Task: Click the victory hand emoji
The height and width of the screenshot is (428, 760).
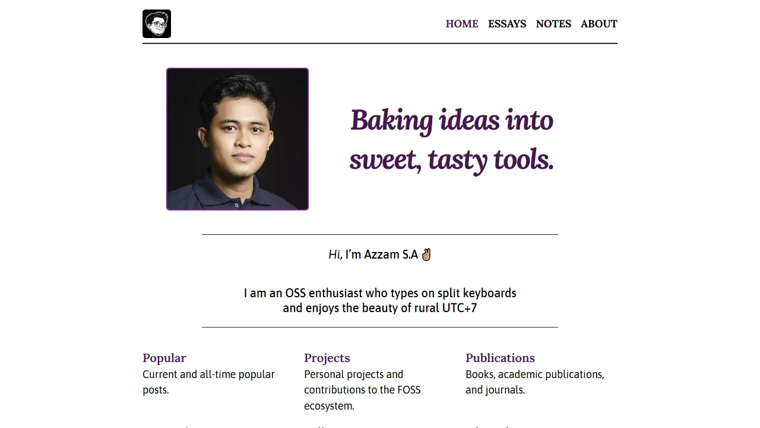Action: (x=425, y=254)
